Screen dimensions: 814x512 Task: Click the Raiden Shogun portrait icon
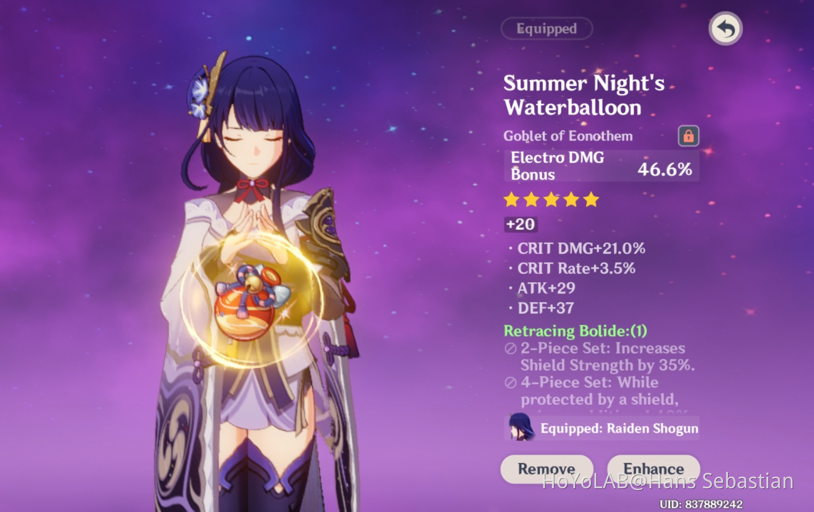[x=520, y=428]
